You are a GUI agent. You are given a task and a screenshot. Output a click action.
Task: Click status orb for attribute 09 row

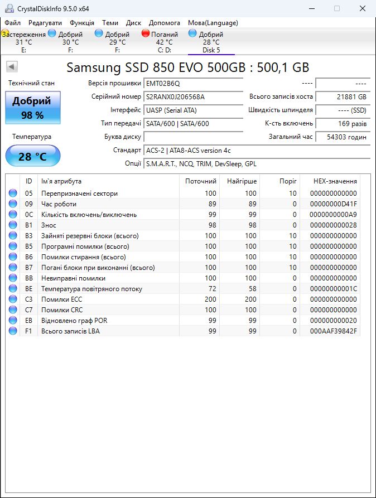pyautogui.click(x=13, y=204)
